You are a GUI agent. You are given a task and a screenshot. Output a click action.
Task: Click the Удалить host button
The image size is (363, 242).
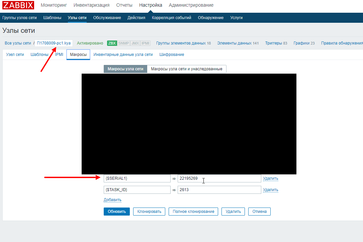click(x=233, y=212)
